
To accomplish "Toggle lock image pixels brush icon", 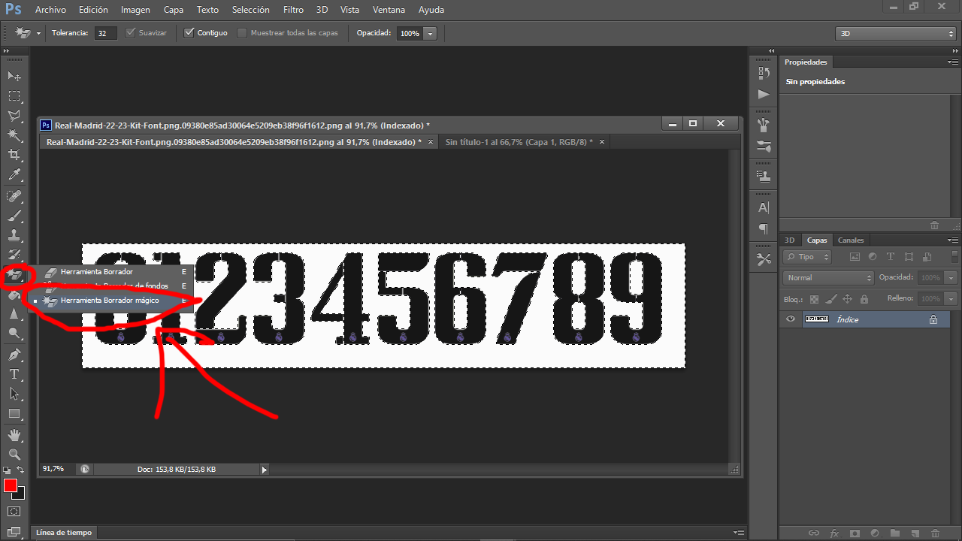I will (830, 299).
